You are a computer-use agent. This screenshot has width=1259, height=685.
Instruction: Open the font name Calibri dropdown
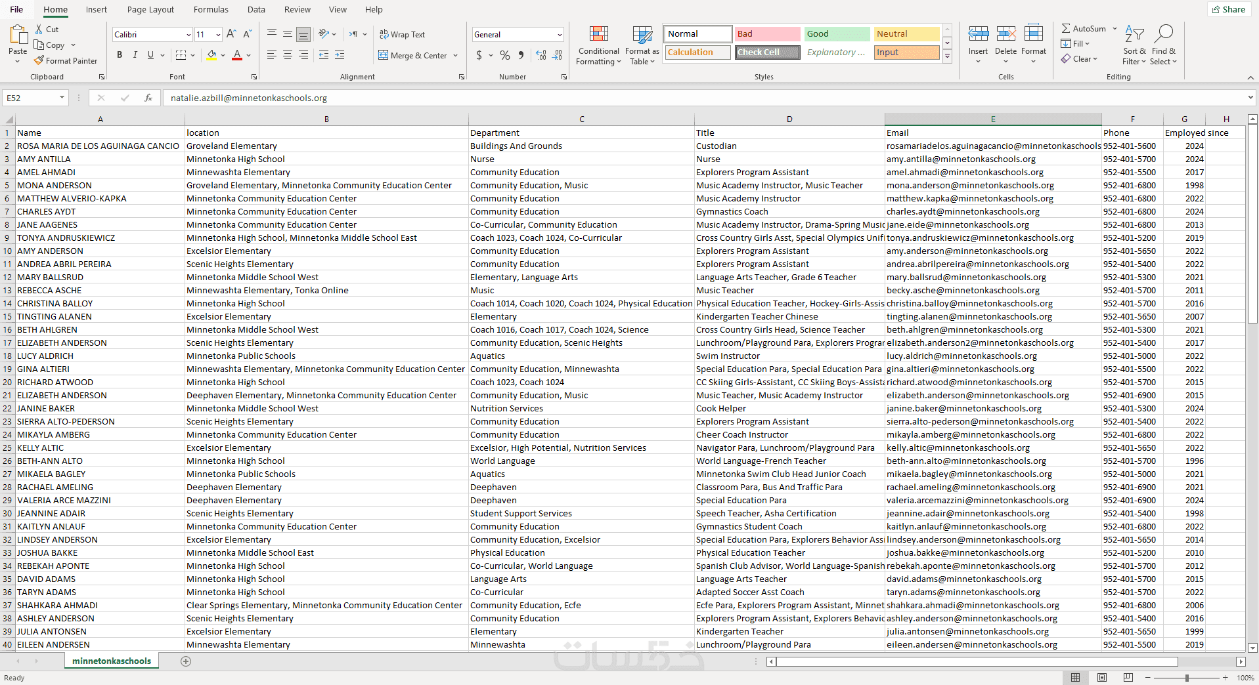(188, 35)
